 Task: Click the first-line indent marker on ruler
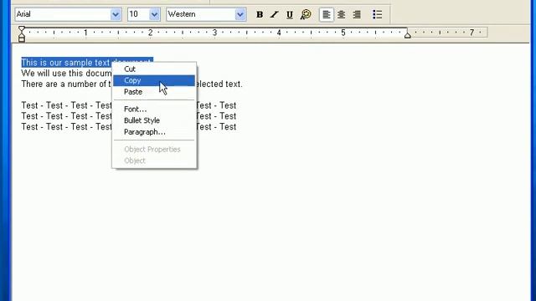22,29
